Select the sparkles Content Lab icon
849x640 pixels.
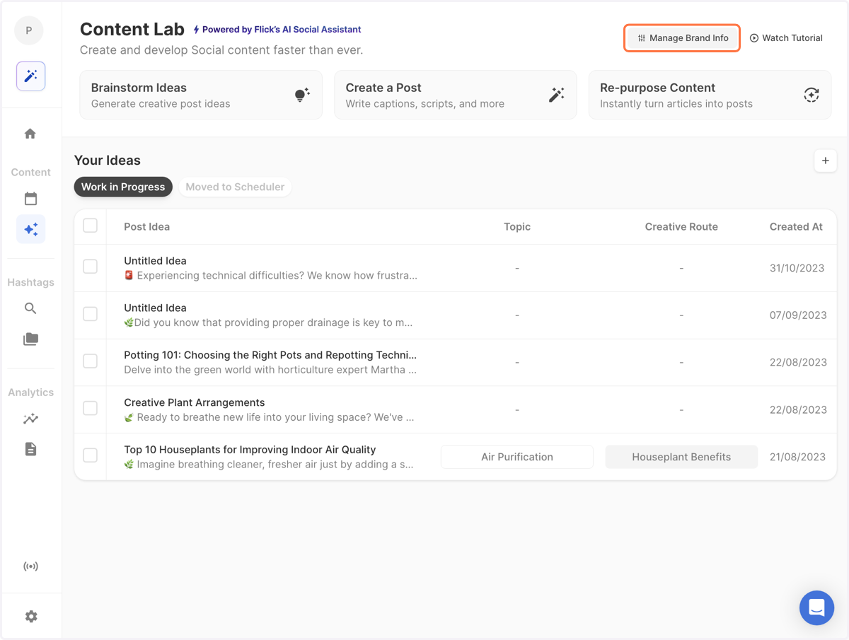click(x=30, y=229)
